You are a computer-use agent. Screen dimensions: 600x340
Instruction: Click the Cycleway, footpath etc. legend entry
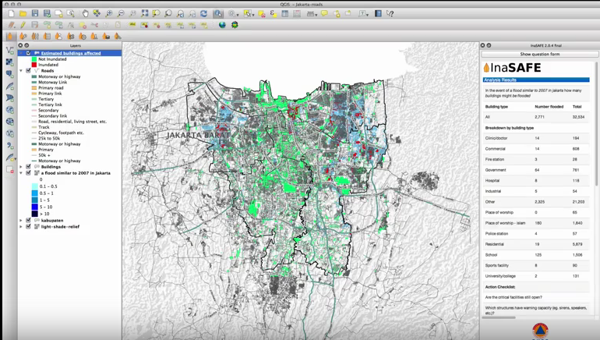(61, 133)
